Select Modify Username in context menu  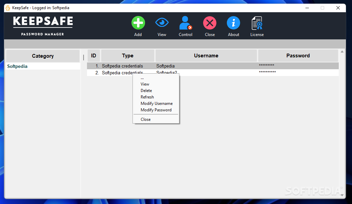click(157, 104)
